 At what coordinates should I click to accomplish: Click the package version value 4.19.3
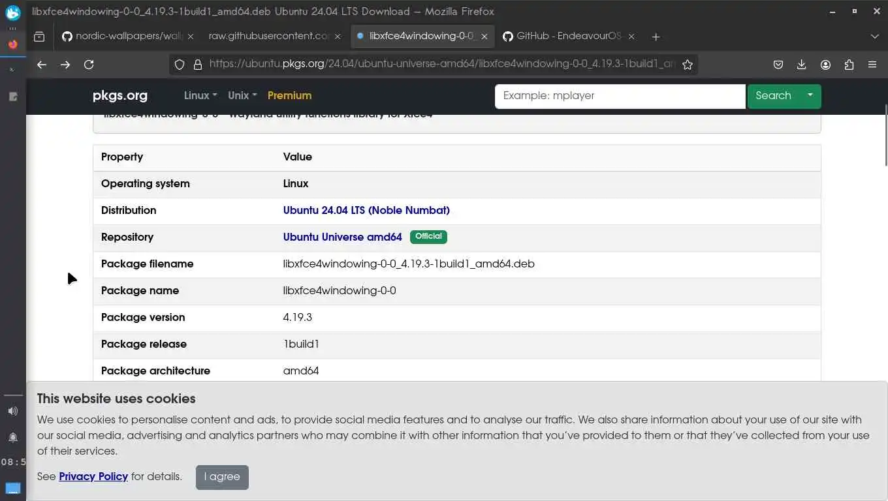click(x=298, y=318)
